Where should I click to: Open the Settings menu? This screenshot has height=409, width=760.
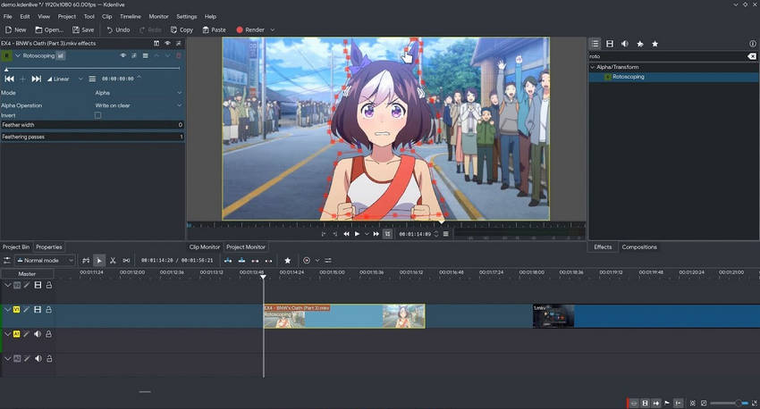(x=187, y=16)
